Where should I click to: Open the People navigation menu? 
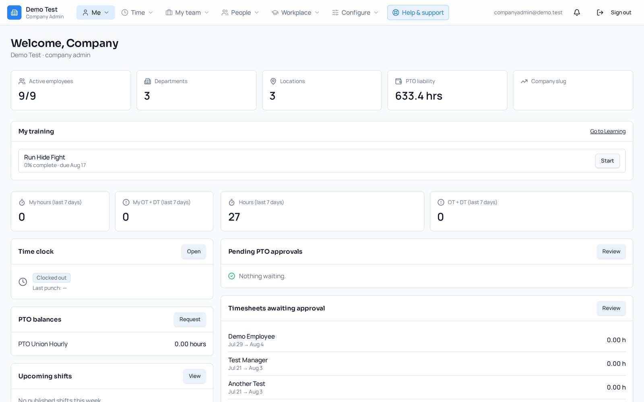tap(240, 12)
